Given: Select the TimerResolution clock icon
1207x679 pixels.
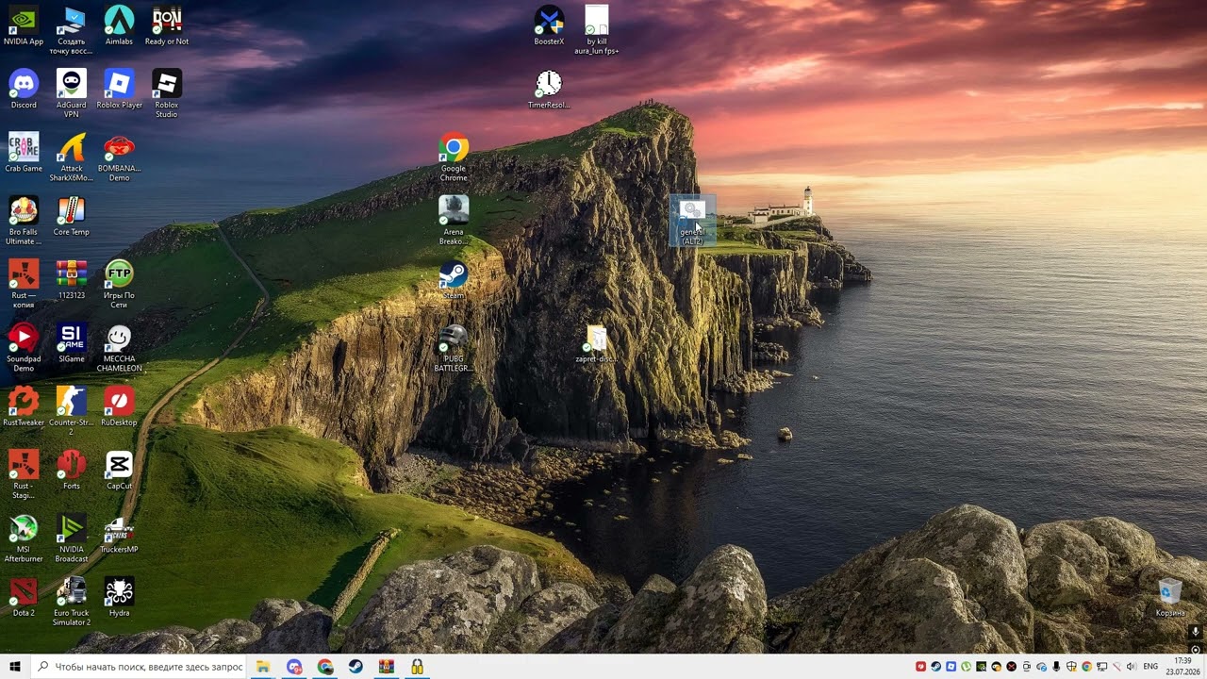Looking at the screenshot, I should coord(549,89).
